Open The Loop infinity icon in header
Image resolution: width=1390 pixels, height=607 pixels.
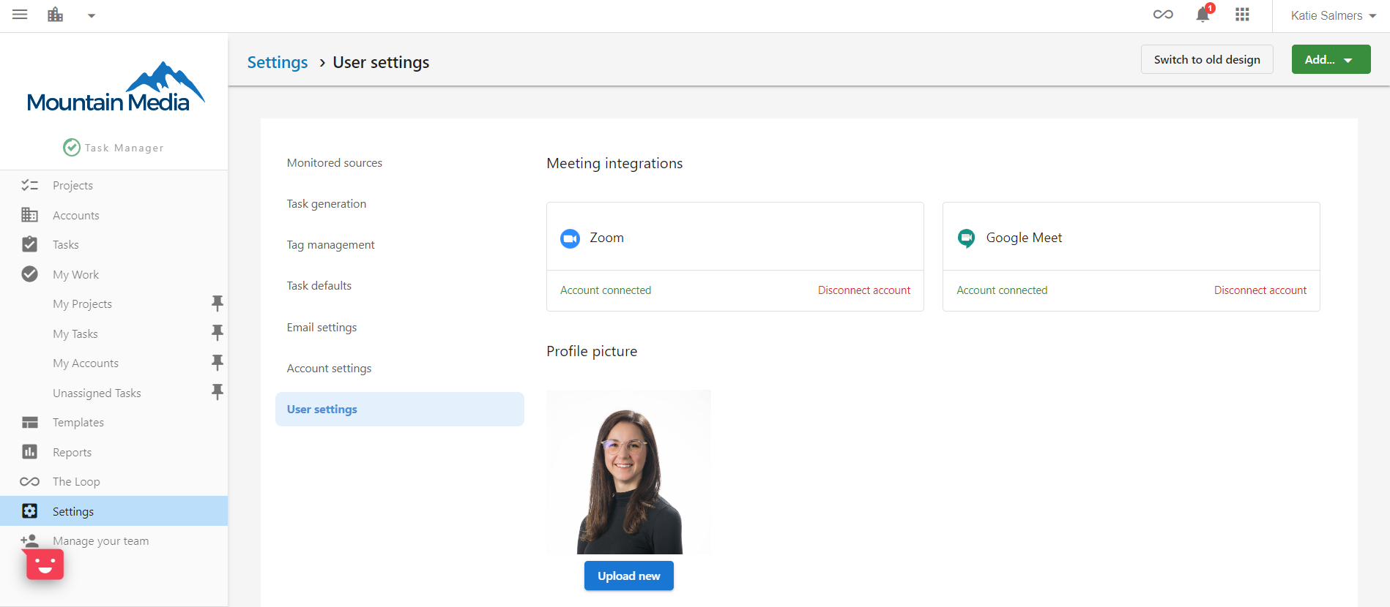1163,15
